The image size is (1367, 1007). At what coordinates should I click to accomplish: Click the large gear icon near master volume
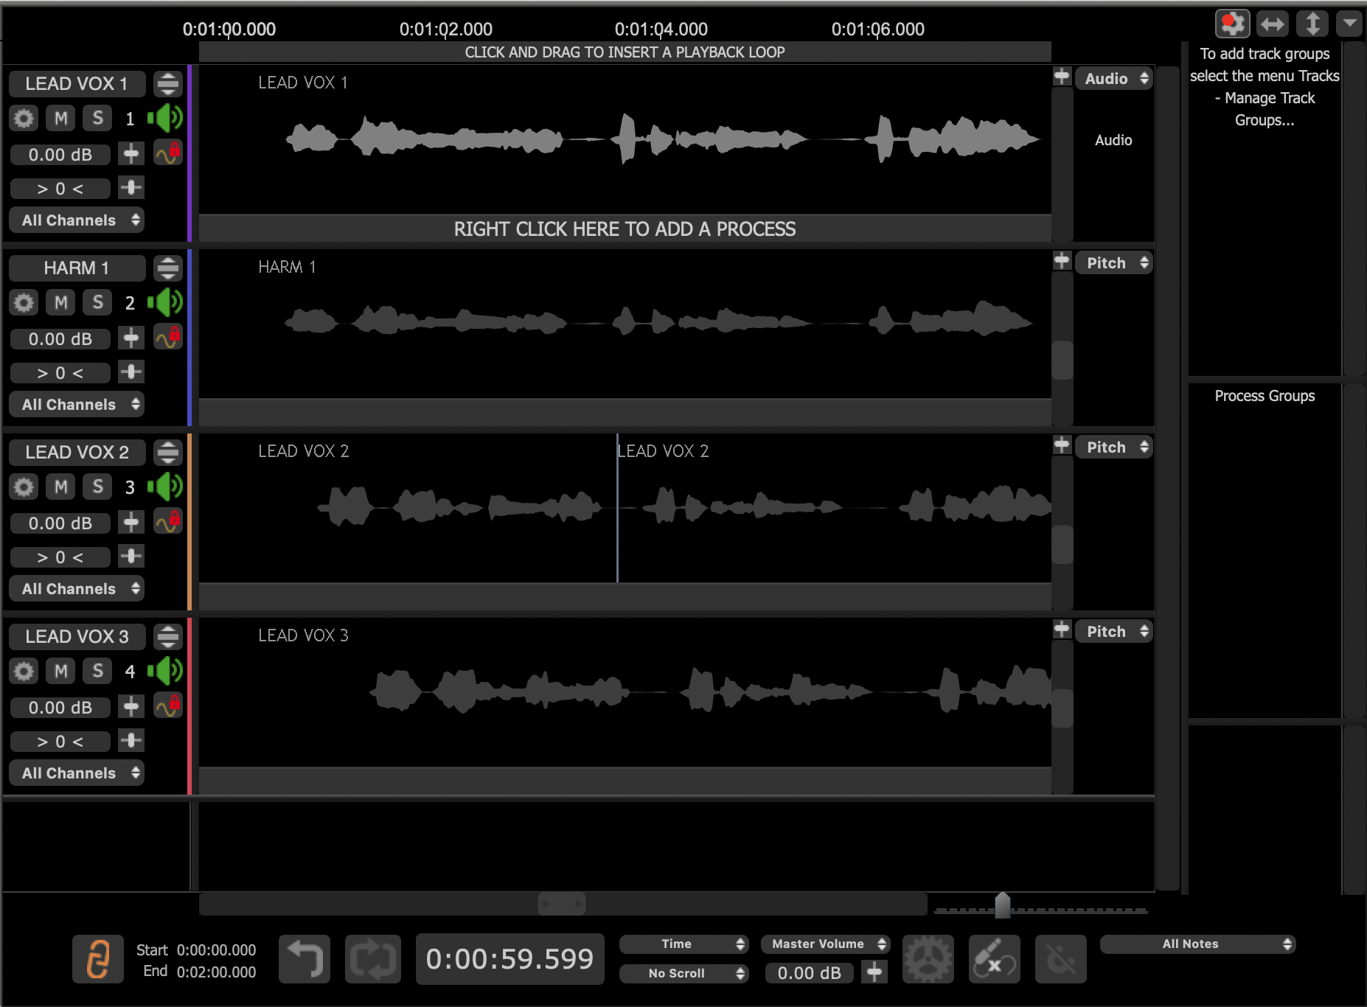pyautogui.click(x=928, y=959)
